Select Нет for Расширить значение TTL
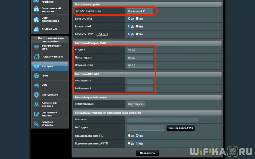255x159 pixels. (137, 136)
